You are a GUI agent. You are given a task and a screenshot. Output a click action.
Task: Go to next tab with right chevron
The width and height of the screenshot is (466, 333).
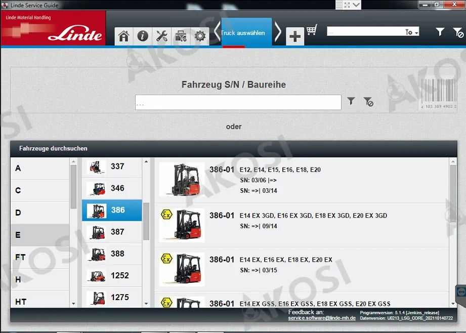pos(278,31)
